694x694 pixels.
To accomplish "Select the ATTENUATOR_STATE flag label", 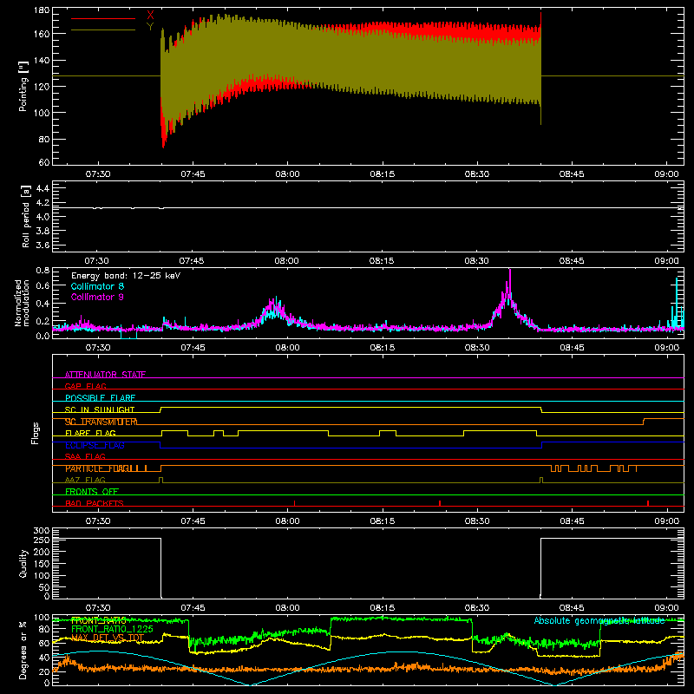I will click(x=105, y=375).
